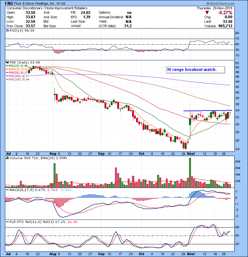The image size is (248, 257).
Task: Click the Prev Close 33.57 value
Action: [x=30, y=26]
